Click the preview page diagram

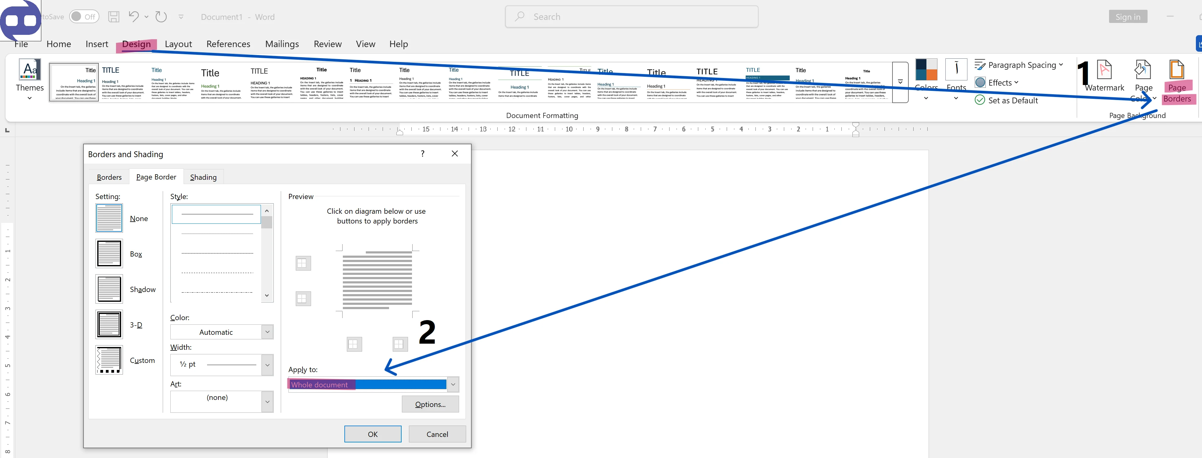tap(377, 280)
